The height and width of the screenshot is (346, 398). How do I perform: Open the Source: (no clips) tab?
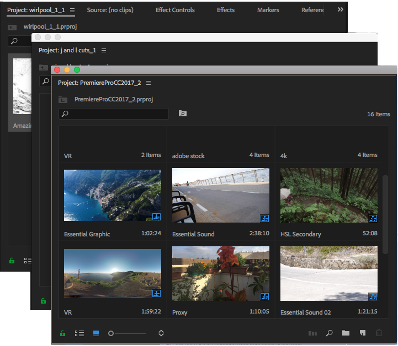[110, 10]
